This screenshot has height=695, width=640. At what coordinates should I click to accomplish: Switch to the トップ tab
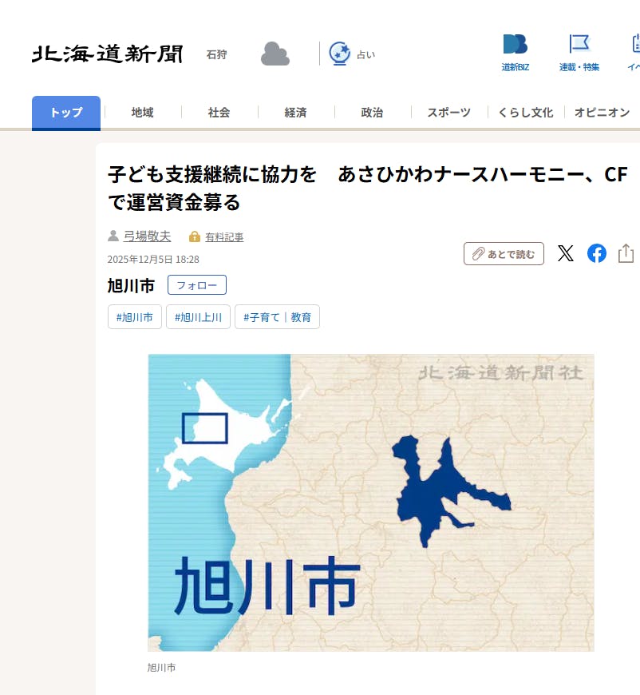tap(66, 113)
